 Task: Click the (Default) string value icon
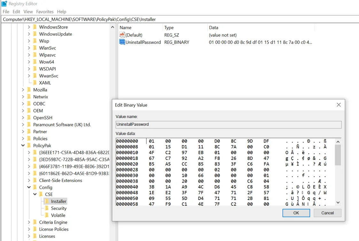pyautogui.click(x=122, y=35)
